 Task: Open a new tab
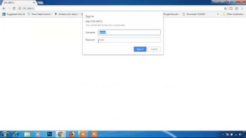click(x=41, y=3)
